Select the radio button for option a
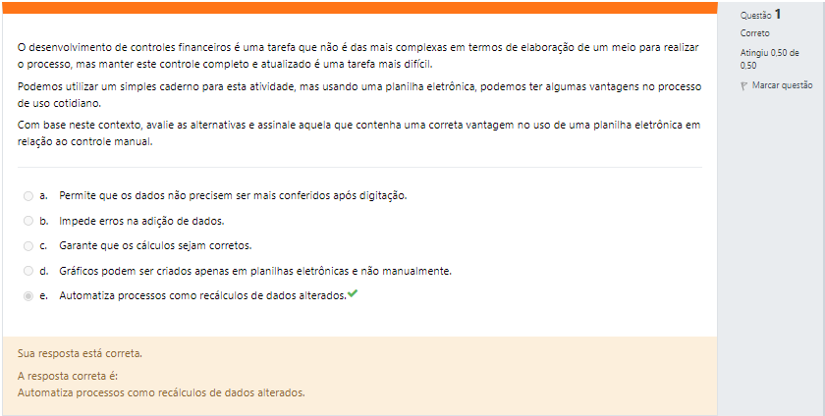Viewport: 825px width, 416px height. click(28, 196)
